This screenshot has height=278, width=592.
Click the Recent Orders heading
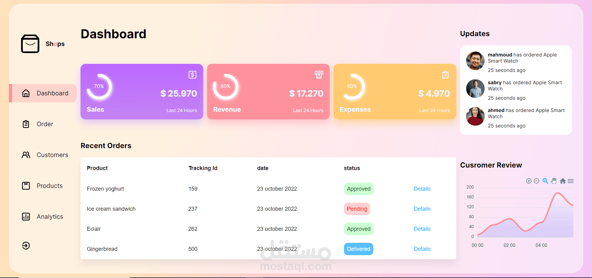[x=106, y=146]
